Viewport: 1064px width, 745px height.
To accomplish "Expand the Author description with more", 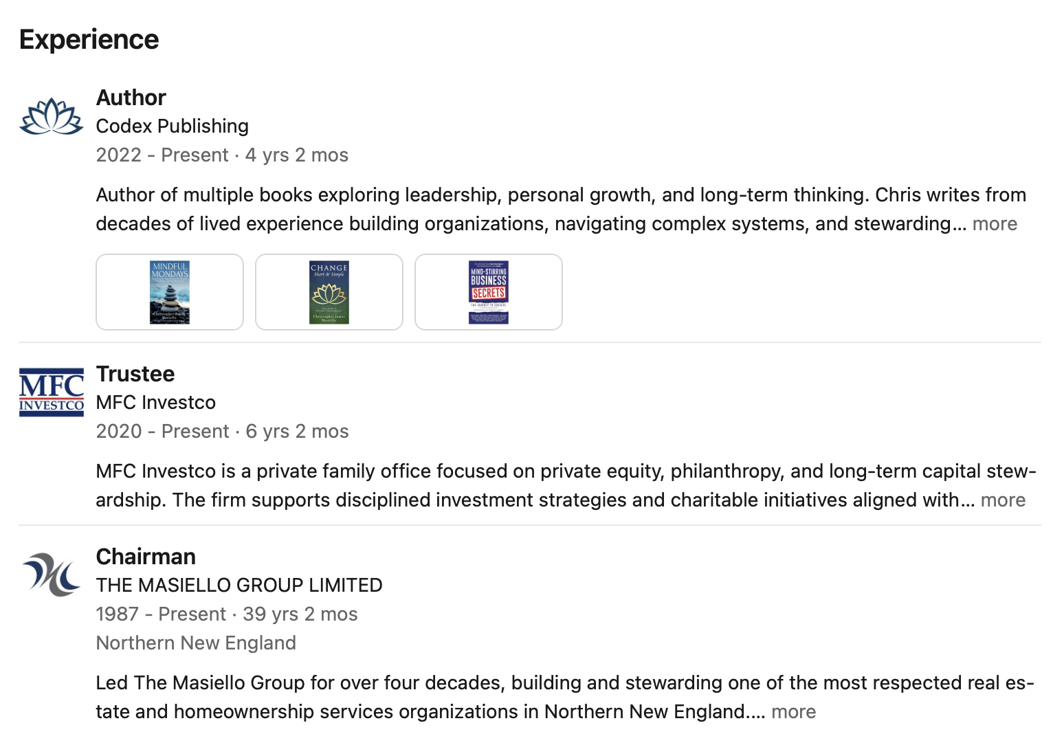I will point(995,223).
